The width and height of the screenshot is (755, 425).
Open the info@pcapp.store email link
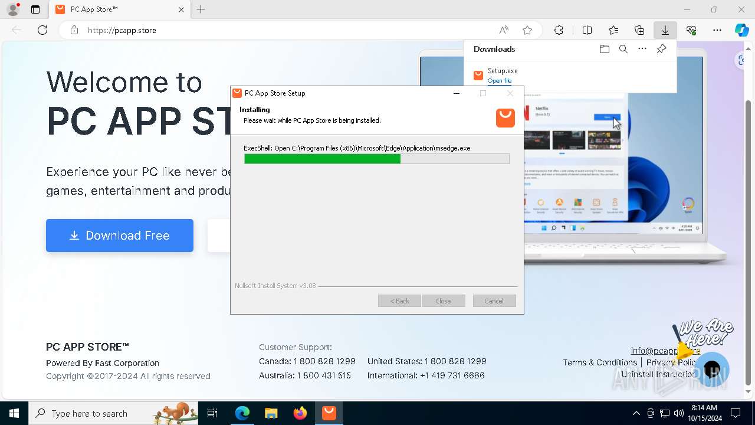coord(665,351)
